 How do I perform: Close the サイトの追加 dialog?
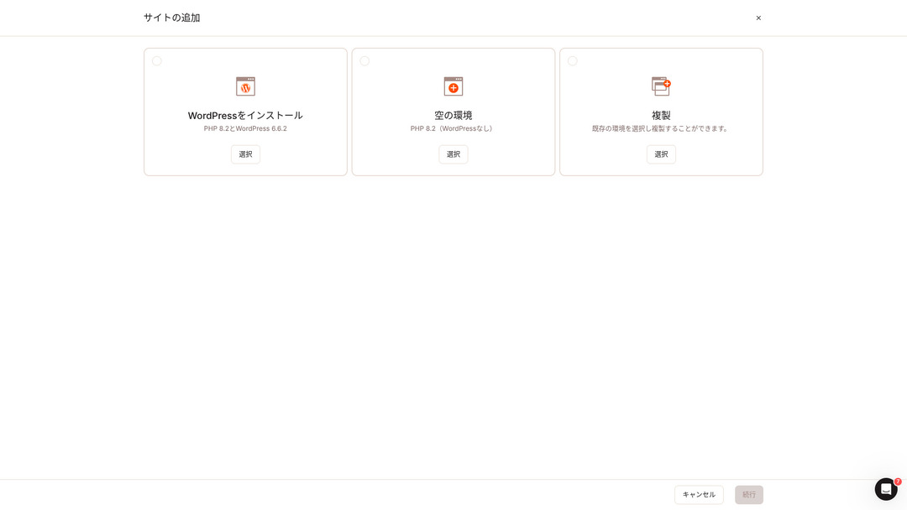tap(758, 18)
